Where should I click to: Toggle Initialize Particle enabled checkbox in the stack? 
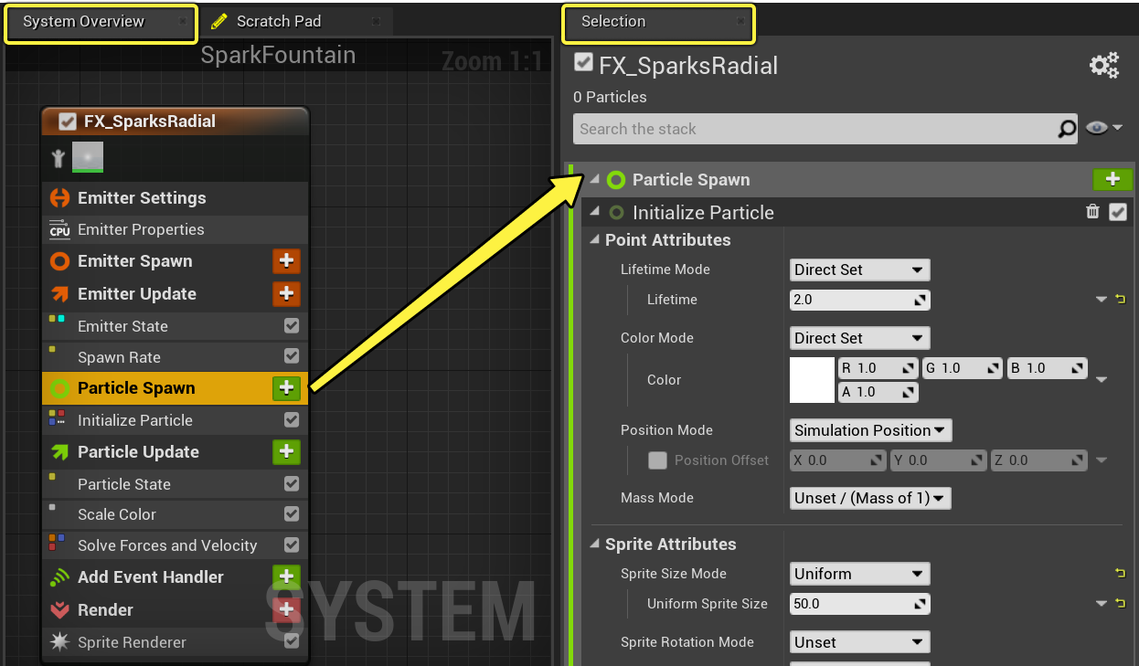point(1117,212)
